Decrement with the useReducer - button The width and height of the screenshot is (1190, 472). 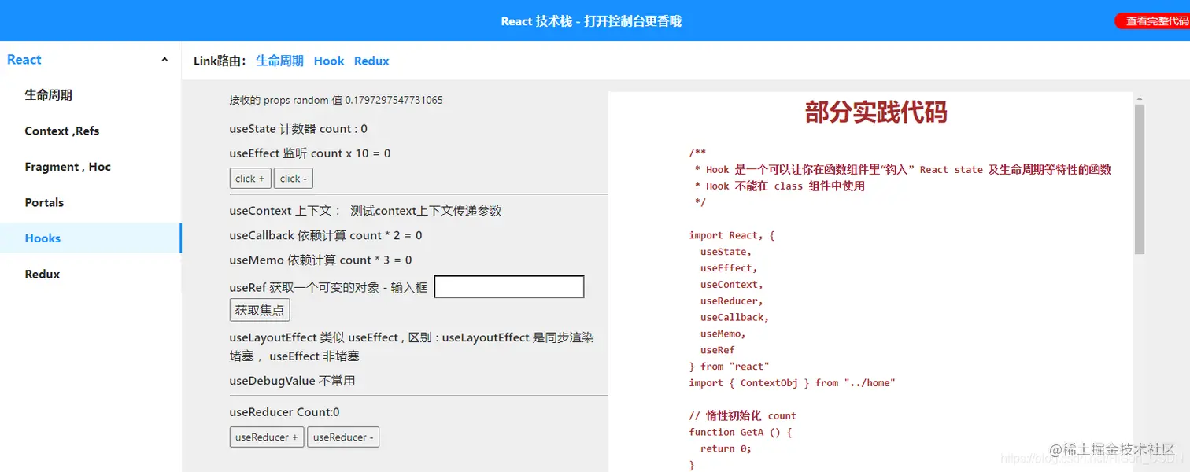(x=343, y=437)
